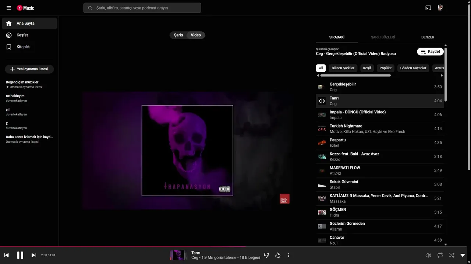Play Paspartu by Ezhel
The height and width of the screenshot is (264, 471).
tap(380, 143)
